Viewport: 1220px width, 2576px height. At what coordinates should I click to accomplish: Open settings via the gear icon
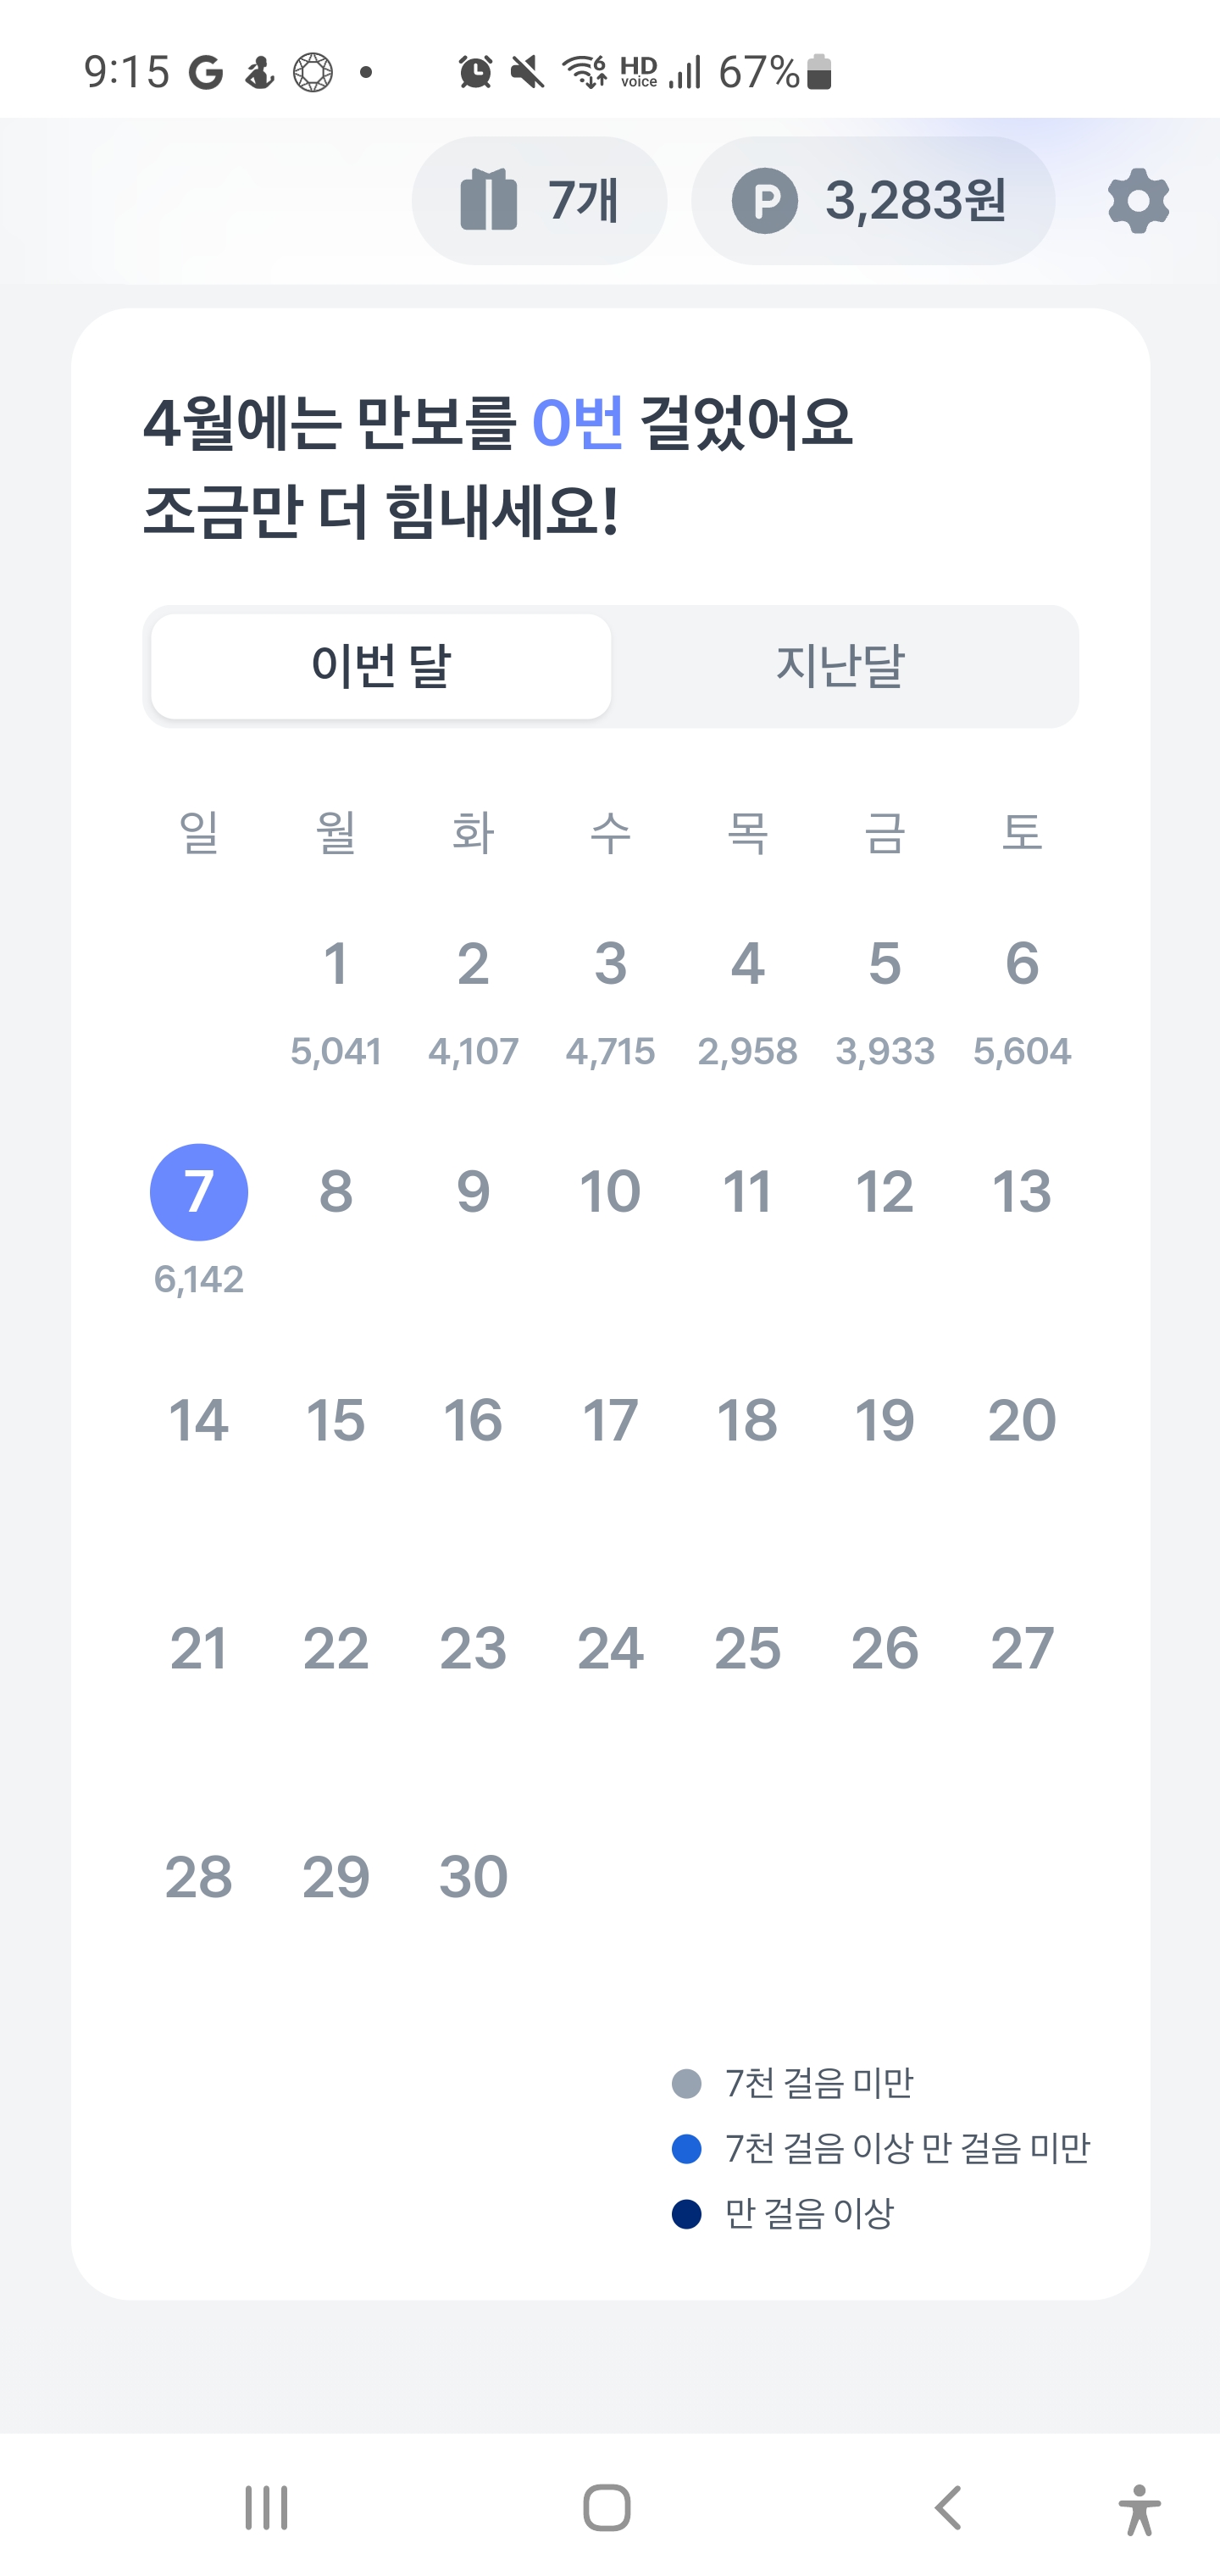tap(1138, 201)
